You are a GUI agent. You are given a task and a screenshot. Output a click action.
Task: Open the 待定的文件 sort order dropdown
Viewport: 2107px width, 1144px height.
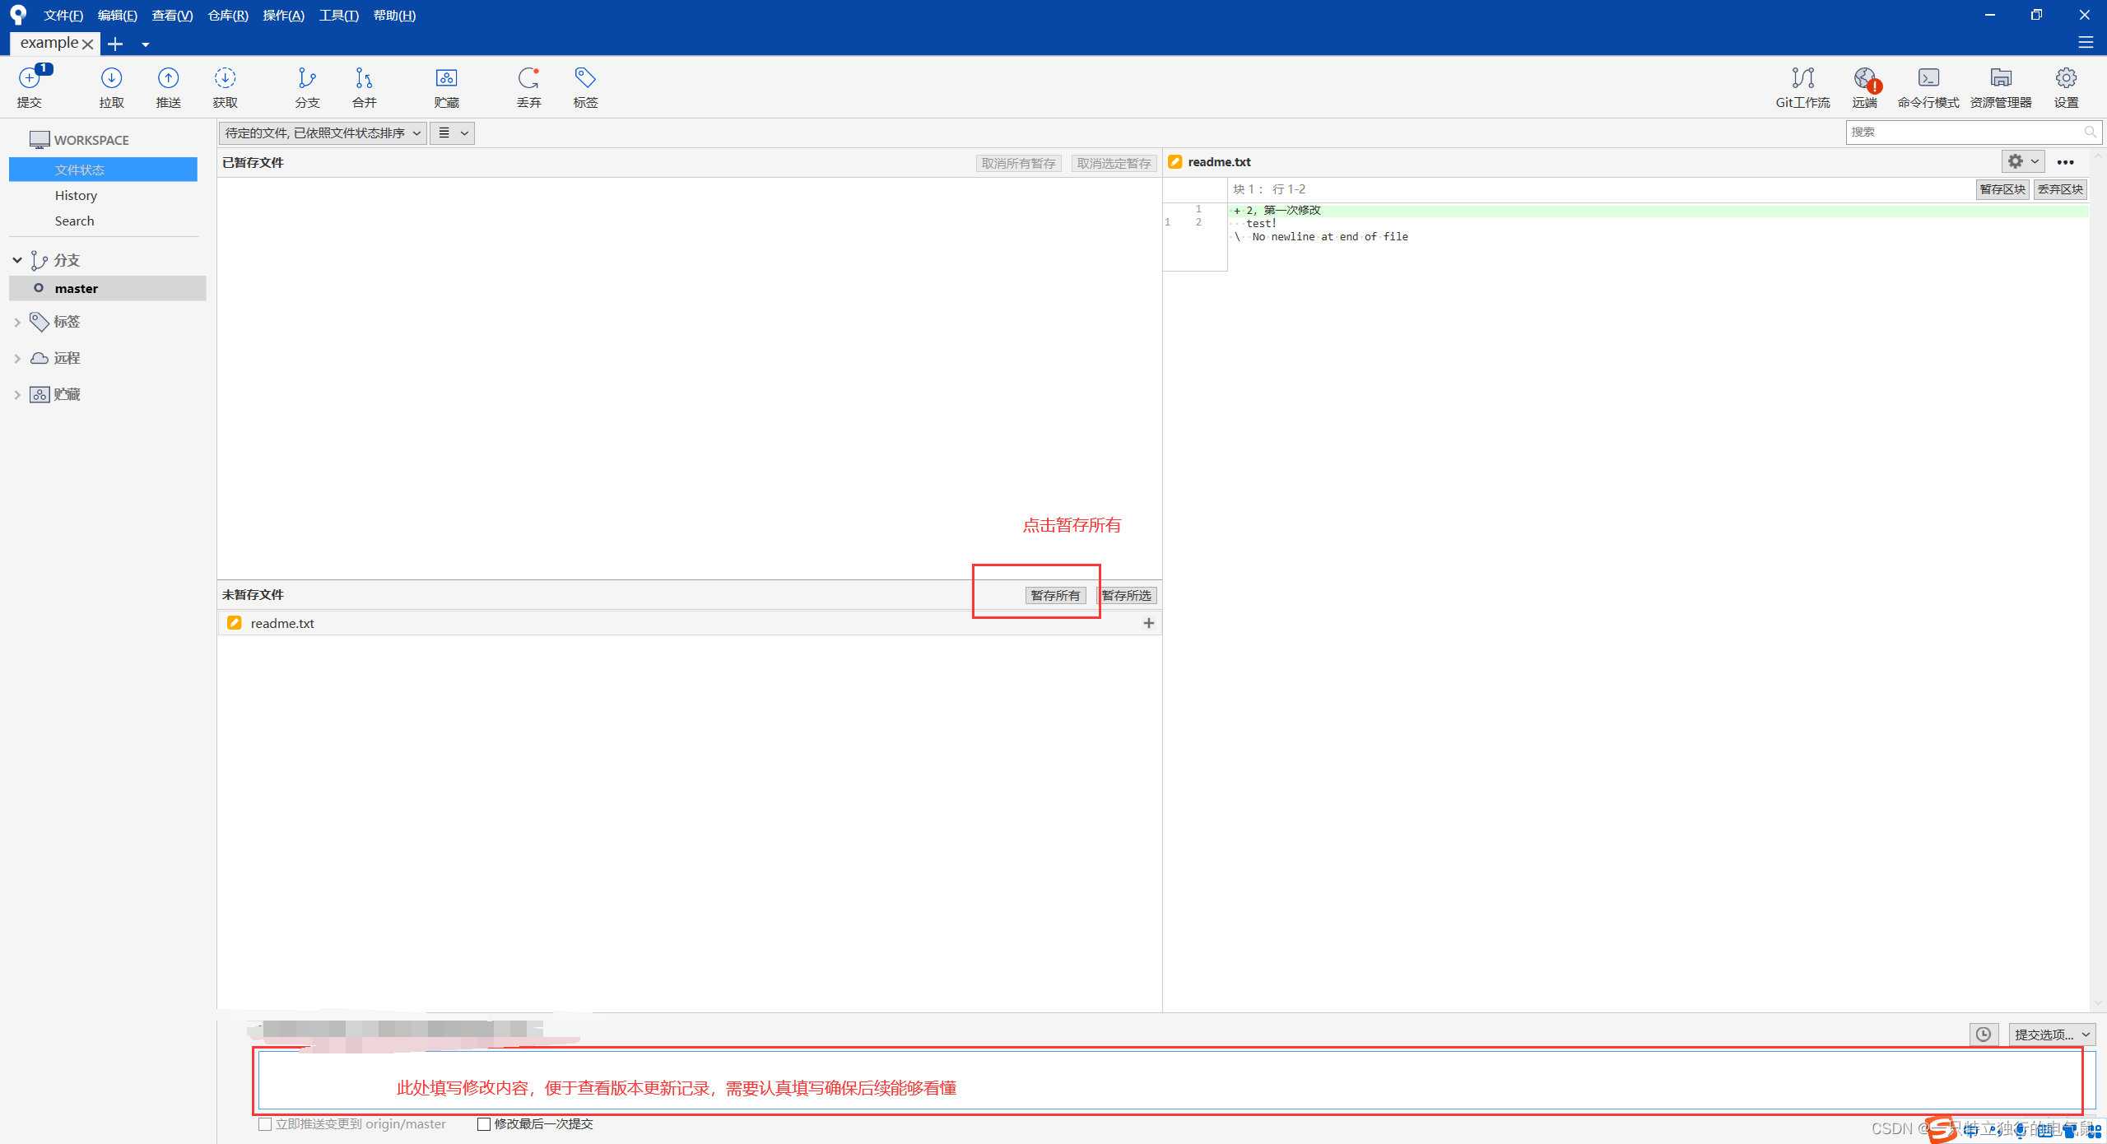pyautogui.click(x=417, y=133)
